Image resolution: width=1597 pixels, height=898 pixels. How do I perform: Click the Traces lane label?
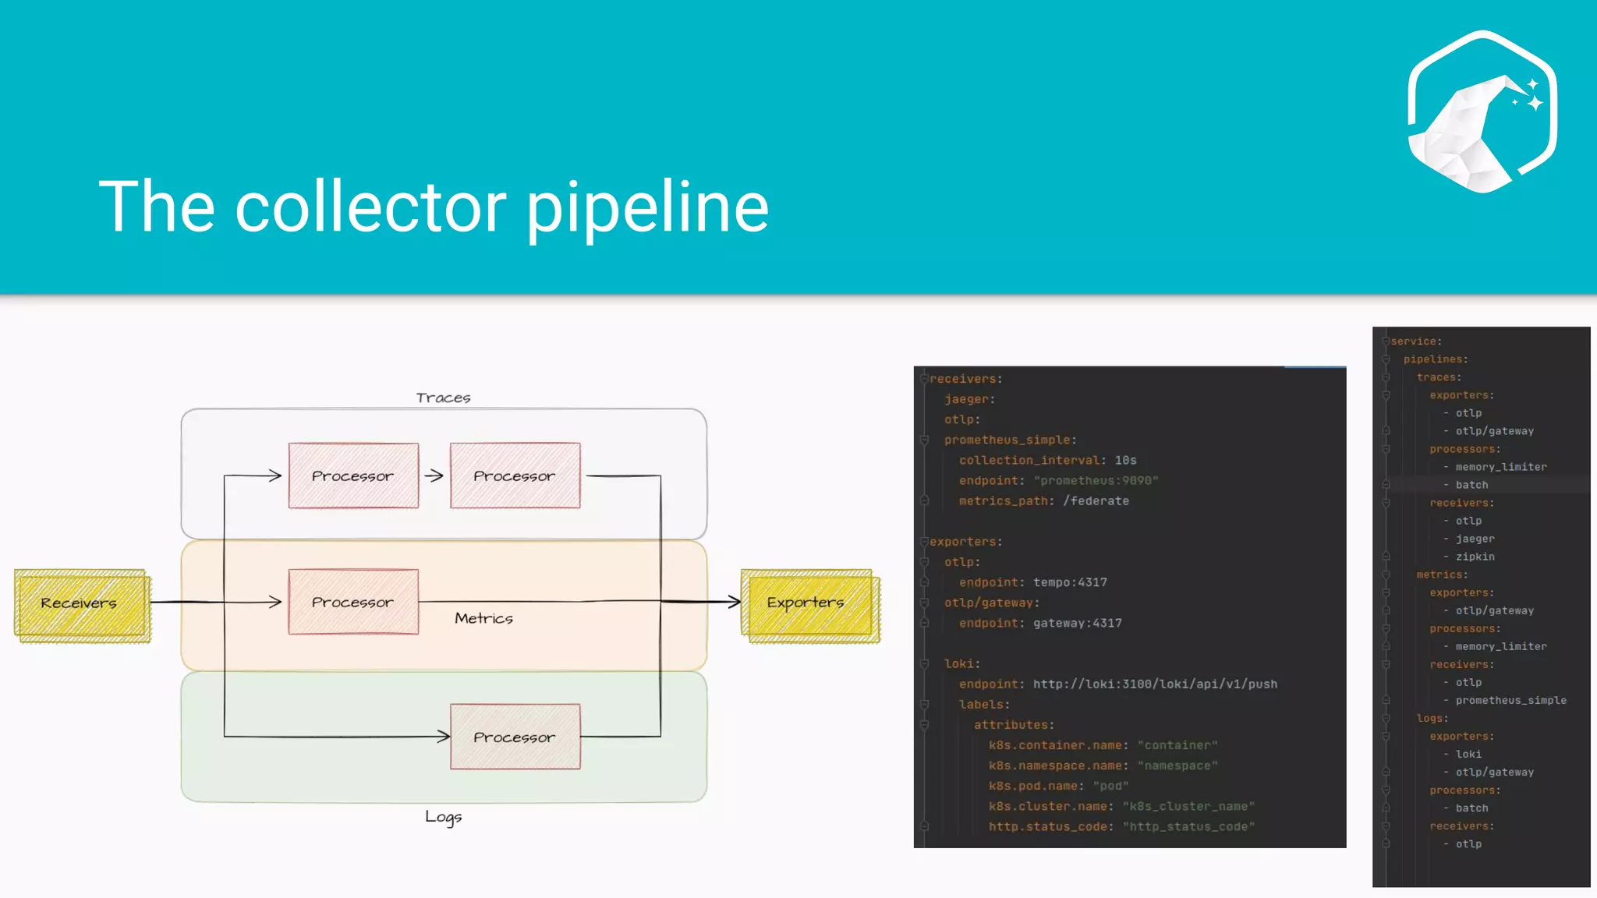tap(443, 398)
